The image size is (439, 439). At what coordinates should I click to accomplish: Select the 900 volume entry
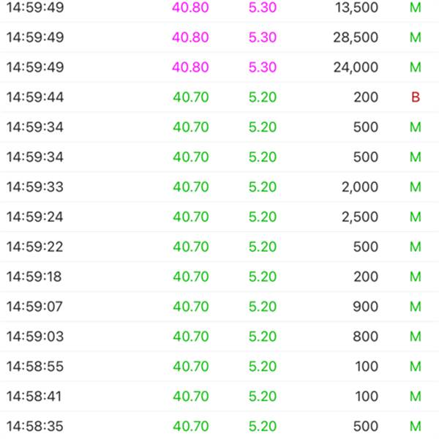pos(366,307)
